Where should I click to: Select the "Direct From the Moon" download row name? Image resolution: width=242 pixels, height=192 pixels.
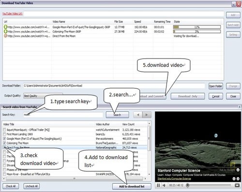(64, 36)
